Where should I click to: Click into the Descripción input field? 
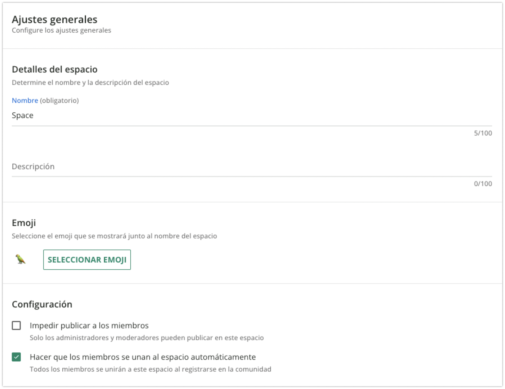click(x=251, y=166)
